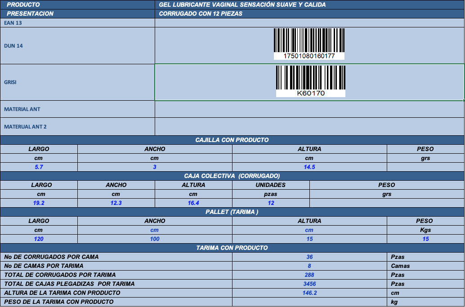Select the EAN 13 label cell
This screenshot has width=465, height=307.
pos(77,23)
